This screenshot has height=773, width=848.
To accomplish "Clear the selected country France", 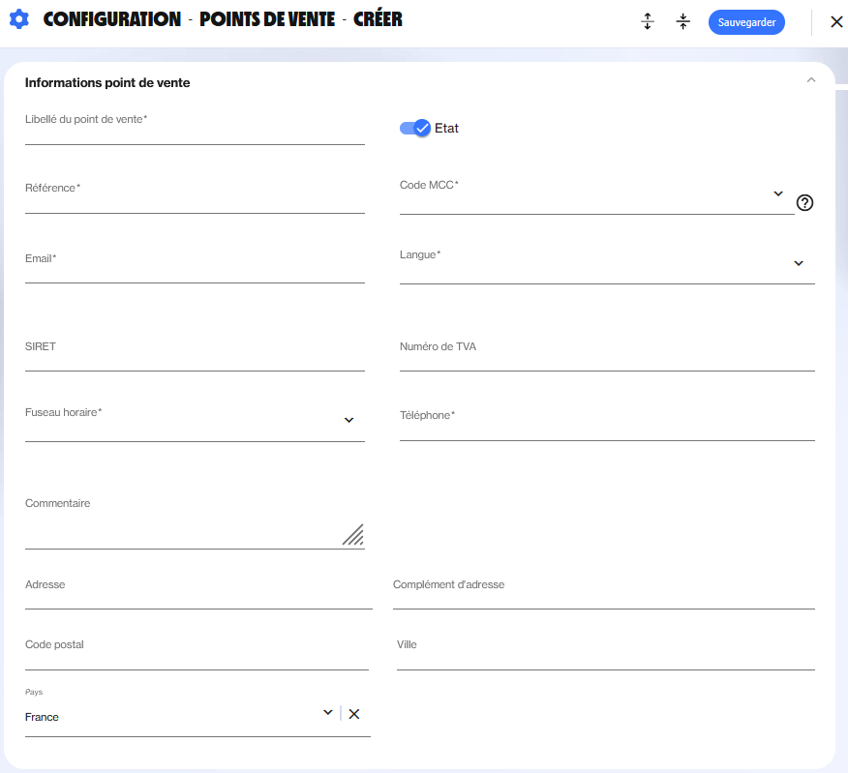I will pyautogui.click(x=354, y=714).
